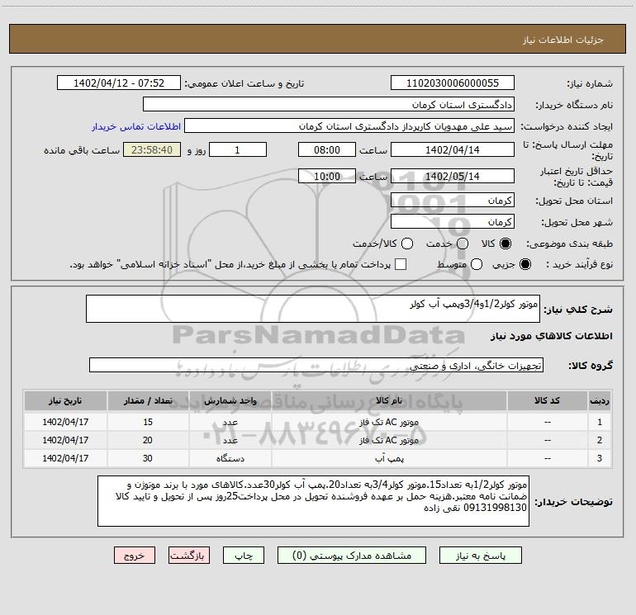The height and width of the screenshot is (615, 636).
Task: Click the validity time field 10:00
Action: pos(327,176)
